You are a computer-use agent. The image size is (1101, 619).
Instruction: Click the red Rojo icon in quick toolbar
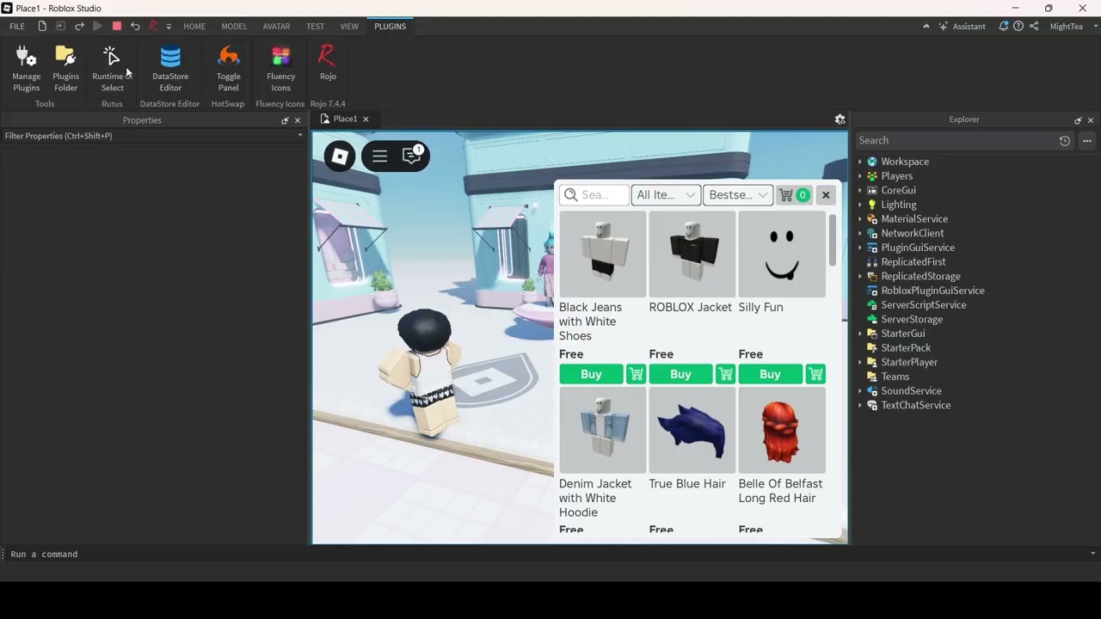pos(153,27)
